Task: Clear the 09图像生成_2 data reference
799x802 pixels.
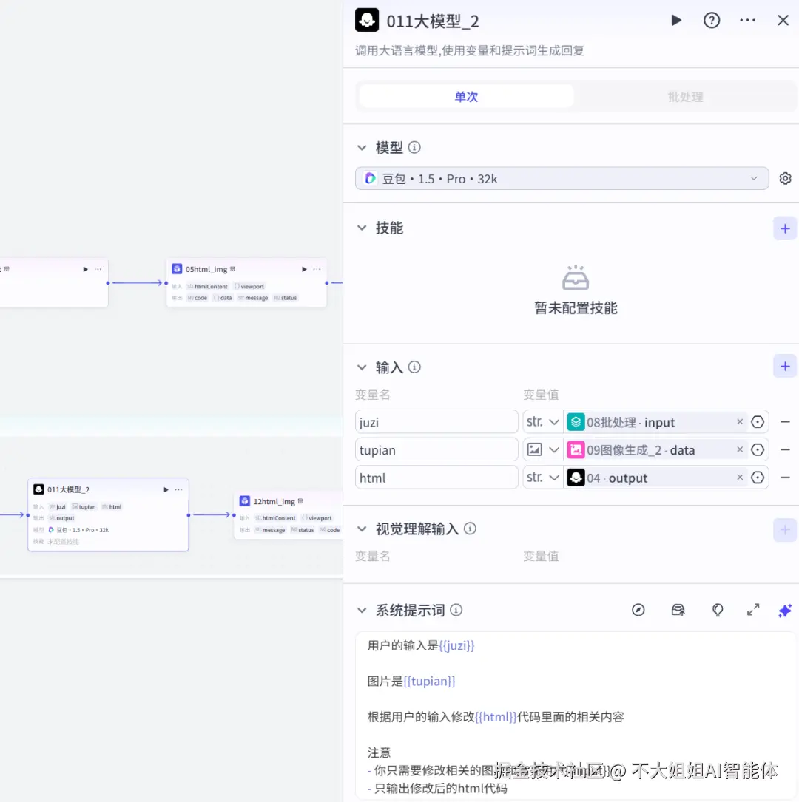Action: click(740, 449)
